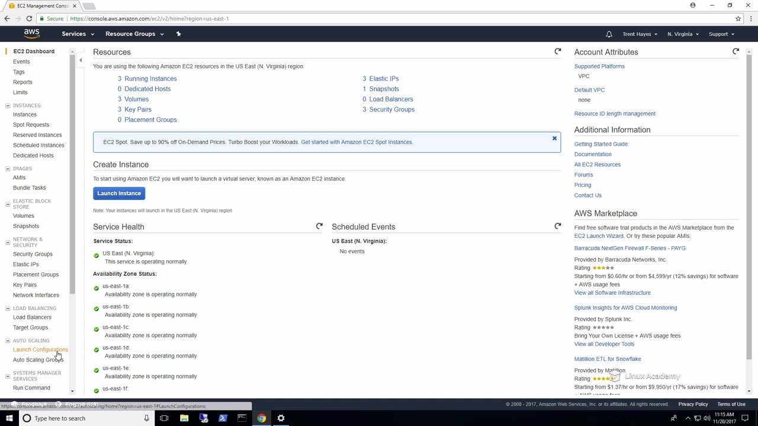Click the sidebar scroll down arrow

pos(72,391)
